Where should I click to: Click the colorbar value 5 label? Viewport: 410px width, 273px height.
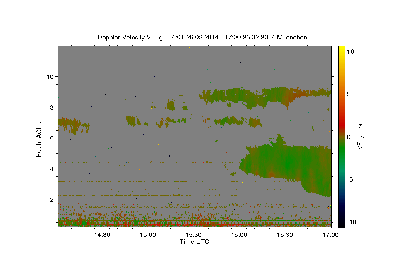pyautogui.click(x=349, y=94)
